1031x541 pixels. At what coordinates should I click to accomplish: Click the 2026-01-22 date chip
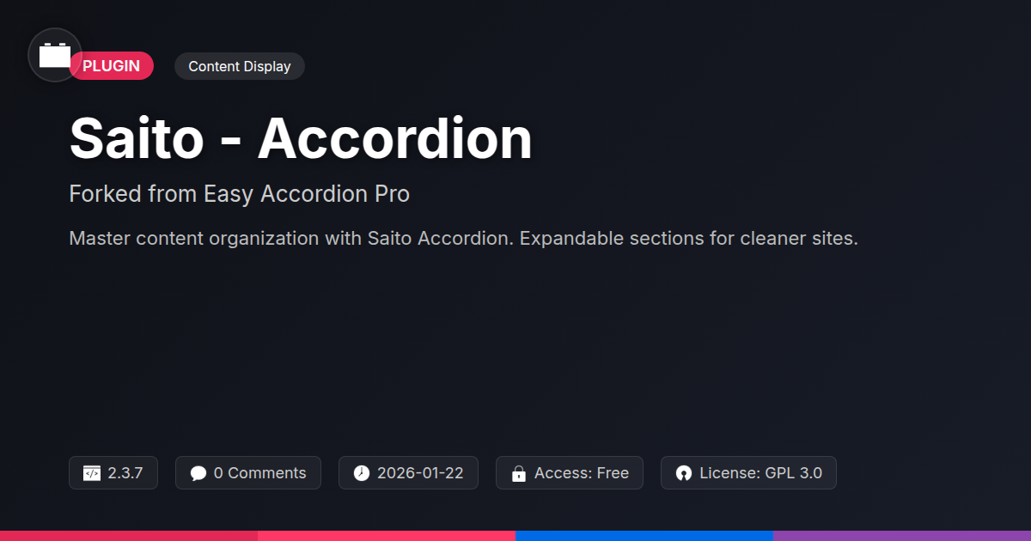(x=408, y=473)
